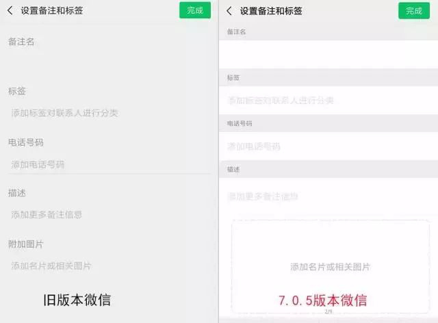Open the 添加更多备注信息 field in the old version
The image size is (438, 323).
point(47,215)
